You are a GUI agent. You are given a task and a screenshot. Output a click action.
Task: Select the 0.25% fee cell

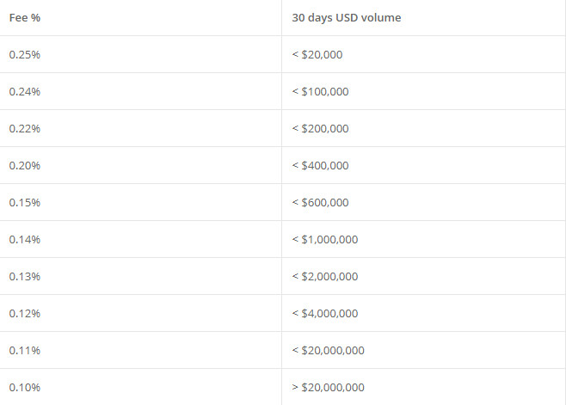(x=140, y=54)
